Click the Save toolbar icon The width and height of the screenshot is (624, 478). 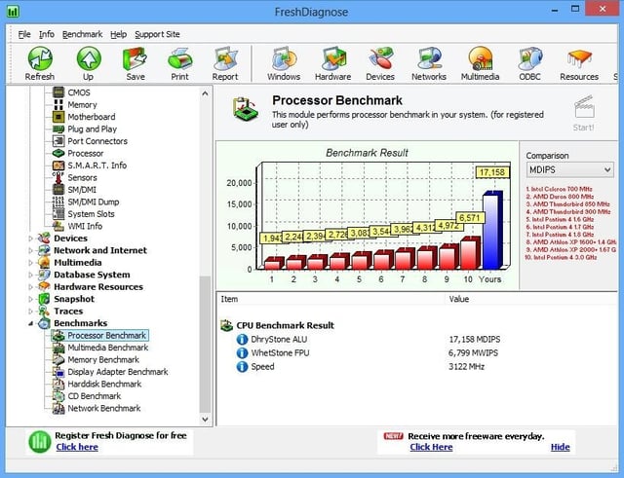click(135, 58)
